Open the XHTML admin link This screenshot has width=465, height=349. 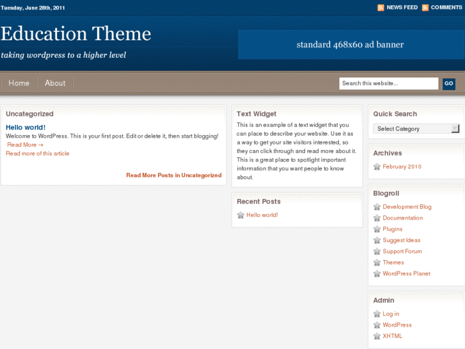(392, 336)
